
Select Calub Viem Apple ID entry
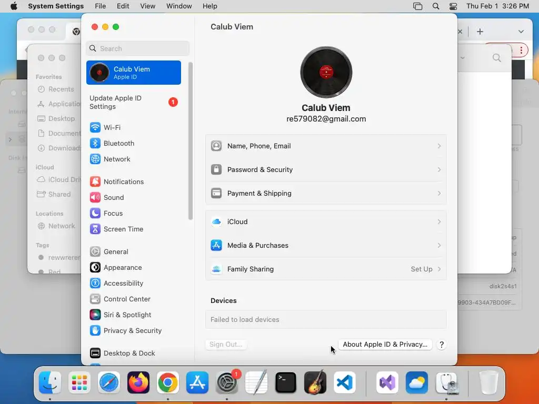(134, 73)
